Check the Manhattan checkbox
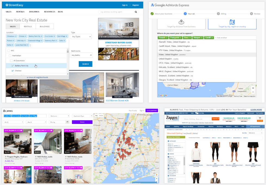The height and width of the screenshot is (185, 266). 10,55
